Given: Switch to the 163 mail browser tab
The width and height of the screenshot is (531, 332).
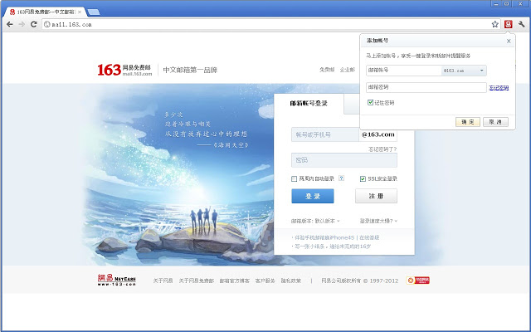Looking at the screenshot, I should pos(45,12).
